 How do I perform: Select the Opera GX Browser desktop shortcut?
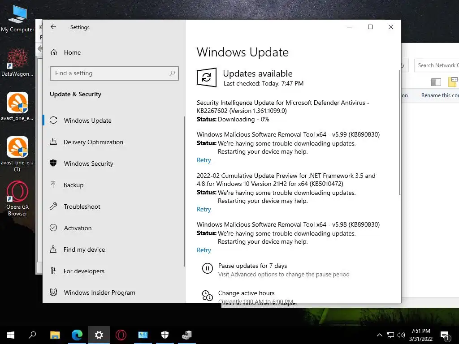(x=17, y=198)
